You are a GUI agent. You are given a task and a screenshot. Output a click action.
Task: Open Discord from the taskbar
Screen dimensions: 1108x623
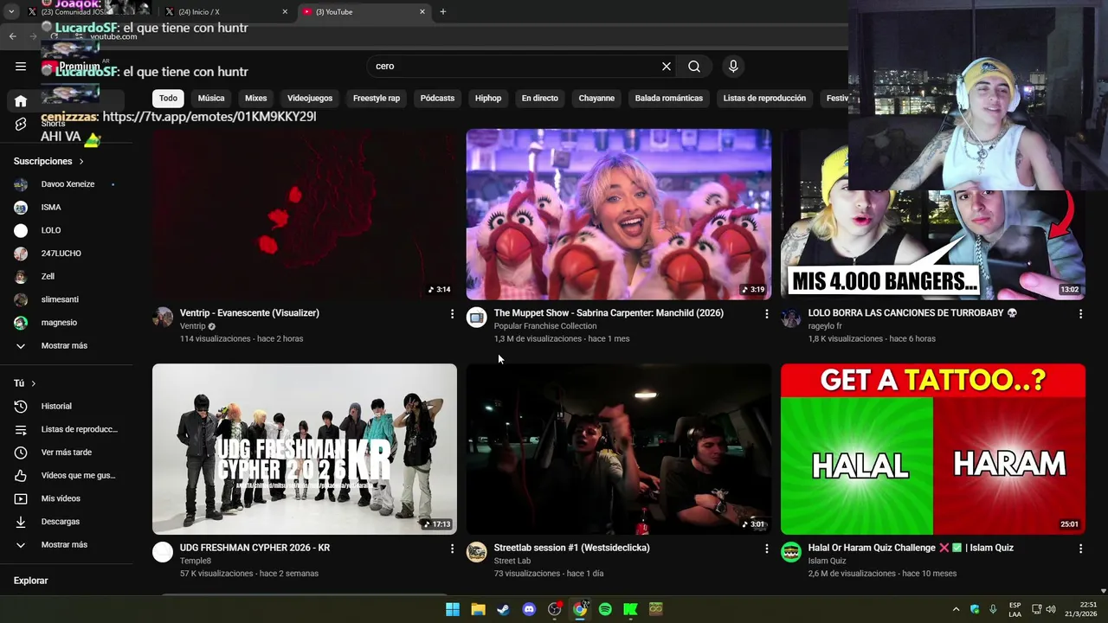click(529, 609)
